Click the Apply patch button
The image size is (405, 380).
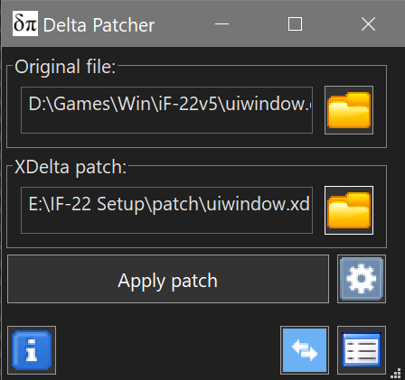pyautogui.click(x=168, y=279)
